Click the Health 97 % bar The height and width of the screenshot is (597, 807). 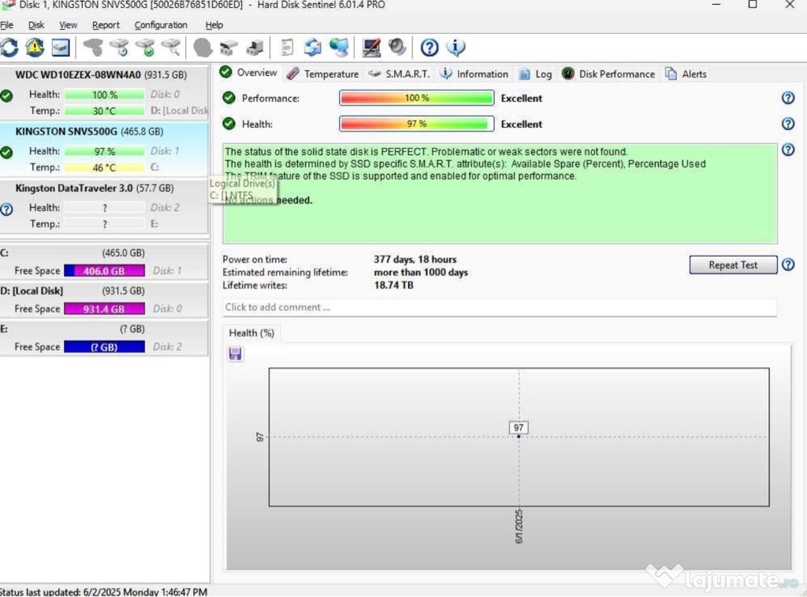416,124
